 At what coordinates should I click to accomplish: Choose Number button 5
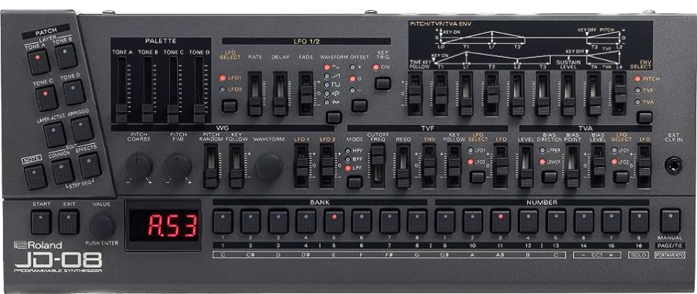pyautogui.click(x=556, y=222)
